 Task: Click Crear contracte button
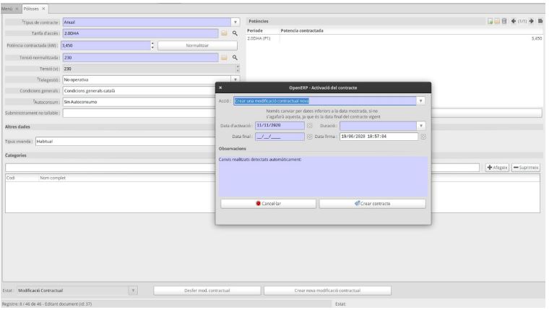372,204
